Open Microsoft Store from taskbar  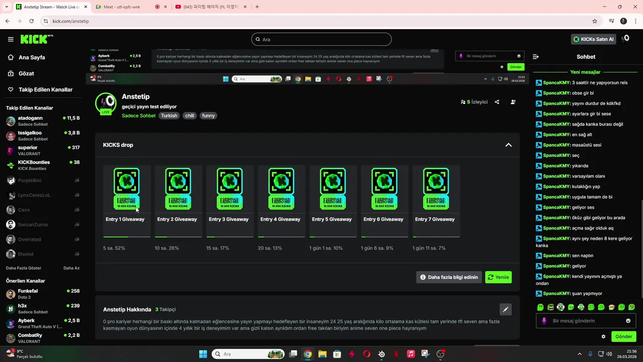pos(337,354)
